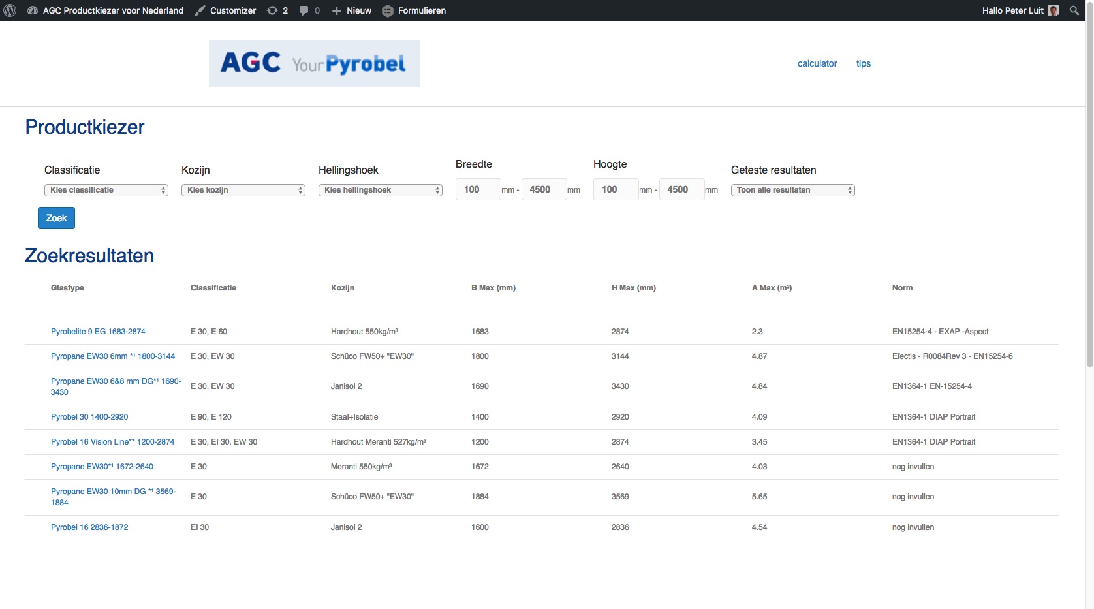Select the Staal+Isolatie cell
Image resolution: width=1094 pixels, height=609 pixels.
(354, 417)
